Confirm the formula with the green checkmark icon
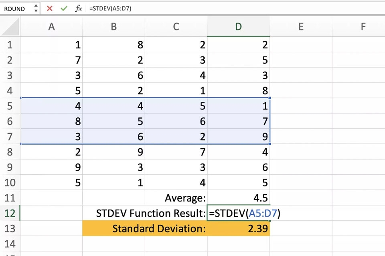Image resolution: width=385 pixels, height=256 pixels. pyautogui.click(x=64, y=8)
